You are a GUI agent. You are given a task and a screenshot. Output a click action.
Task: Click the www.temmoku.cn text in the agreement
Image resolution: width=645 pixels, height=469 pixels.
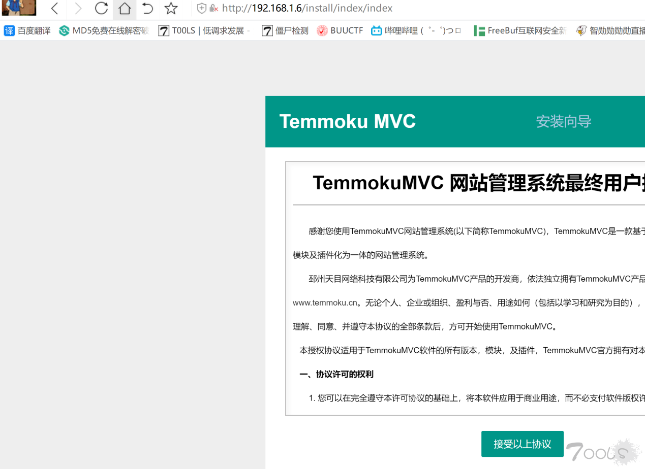[325, 303]
